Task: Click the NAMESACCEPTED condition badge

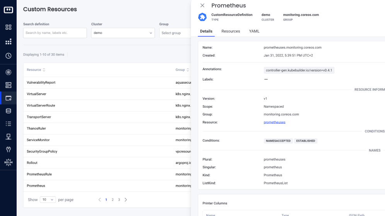Action: coord(278,141)
